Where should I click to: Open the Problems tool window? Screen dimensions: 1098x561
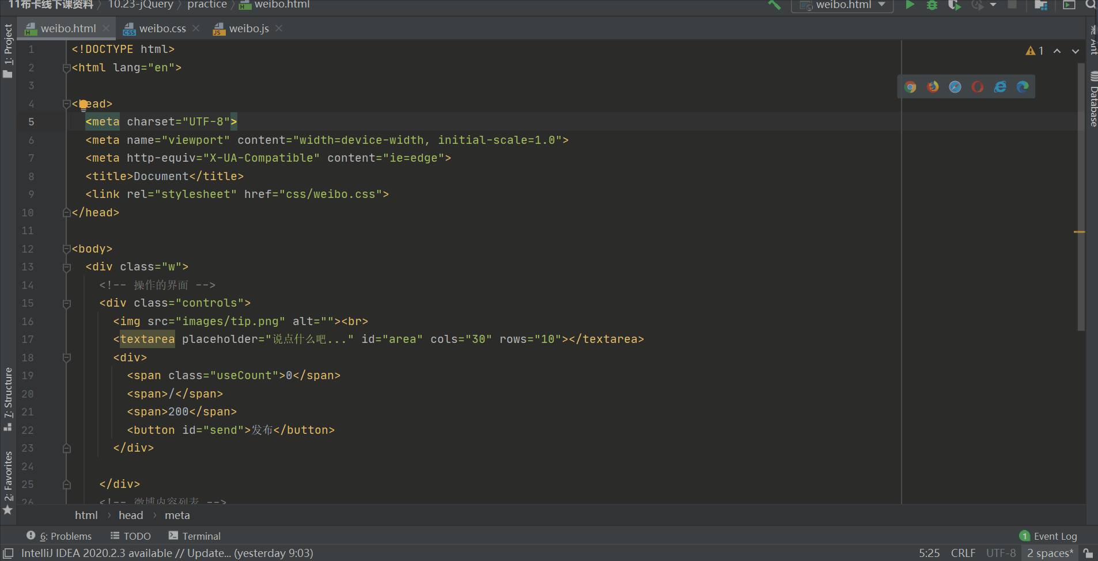click(x=59, y=536)
